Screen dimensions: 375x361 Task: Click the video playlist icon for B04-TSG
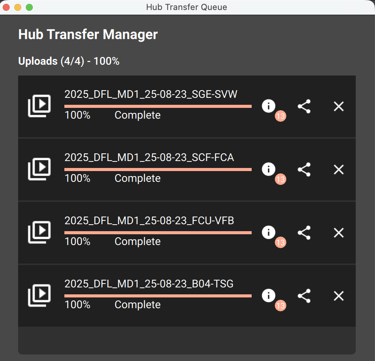[x=39, y=295]
